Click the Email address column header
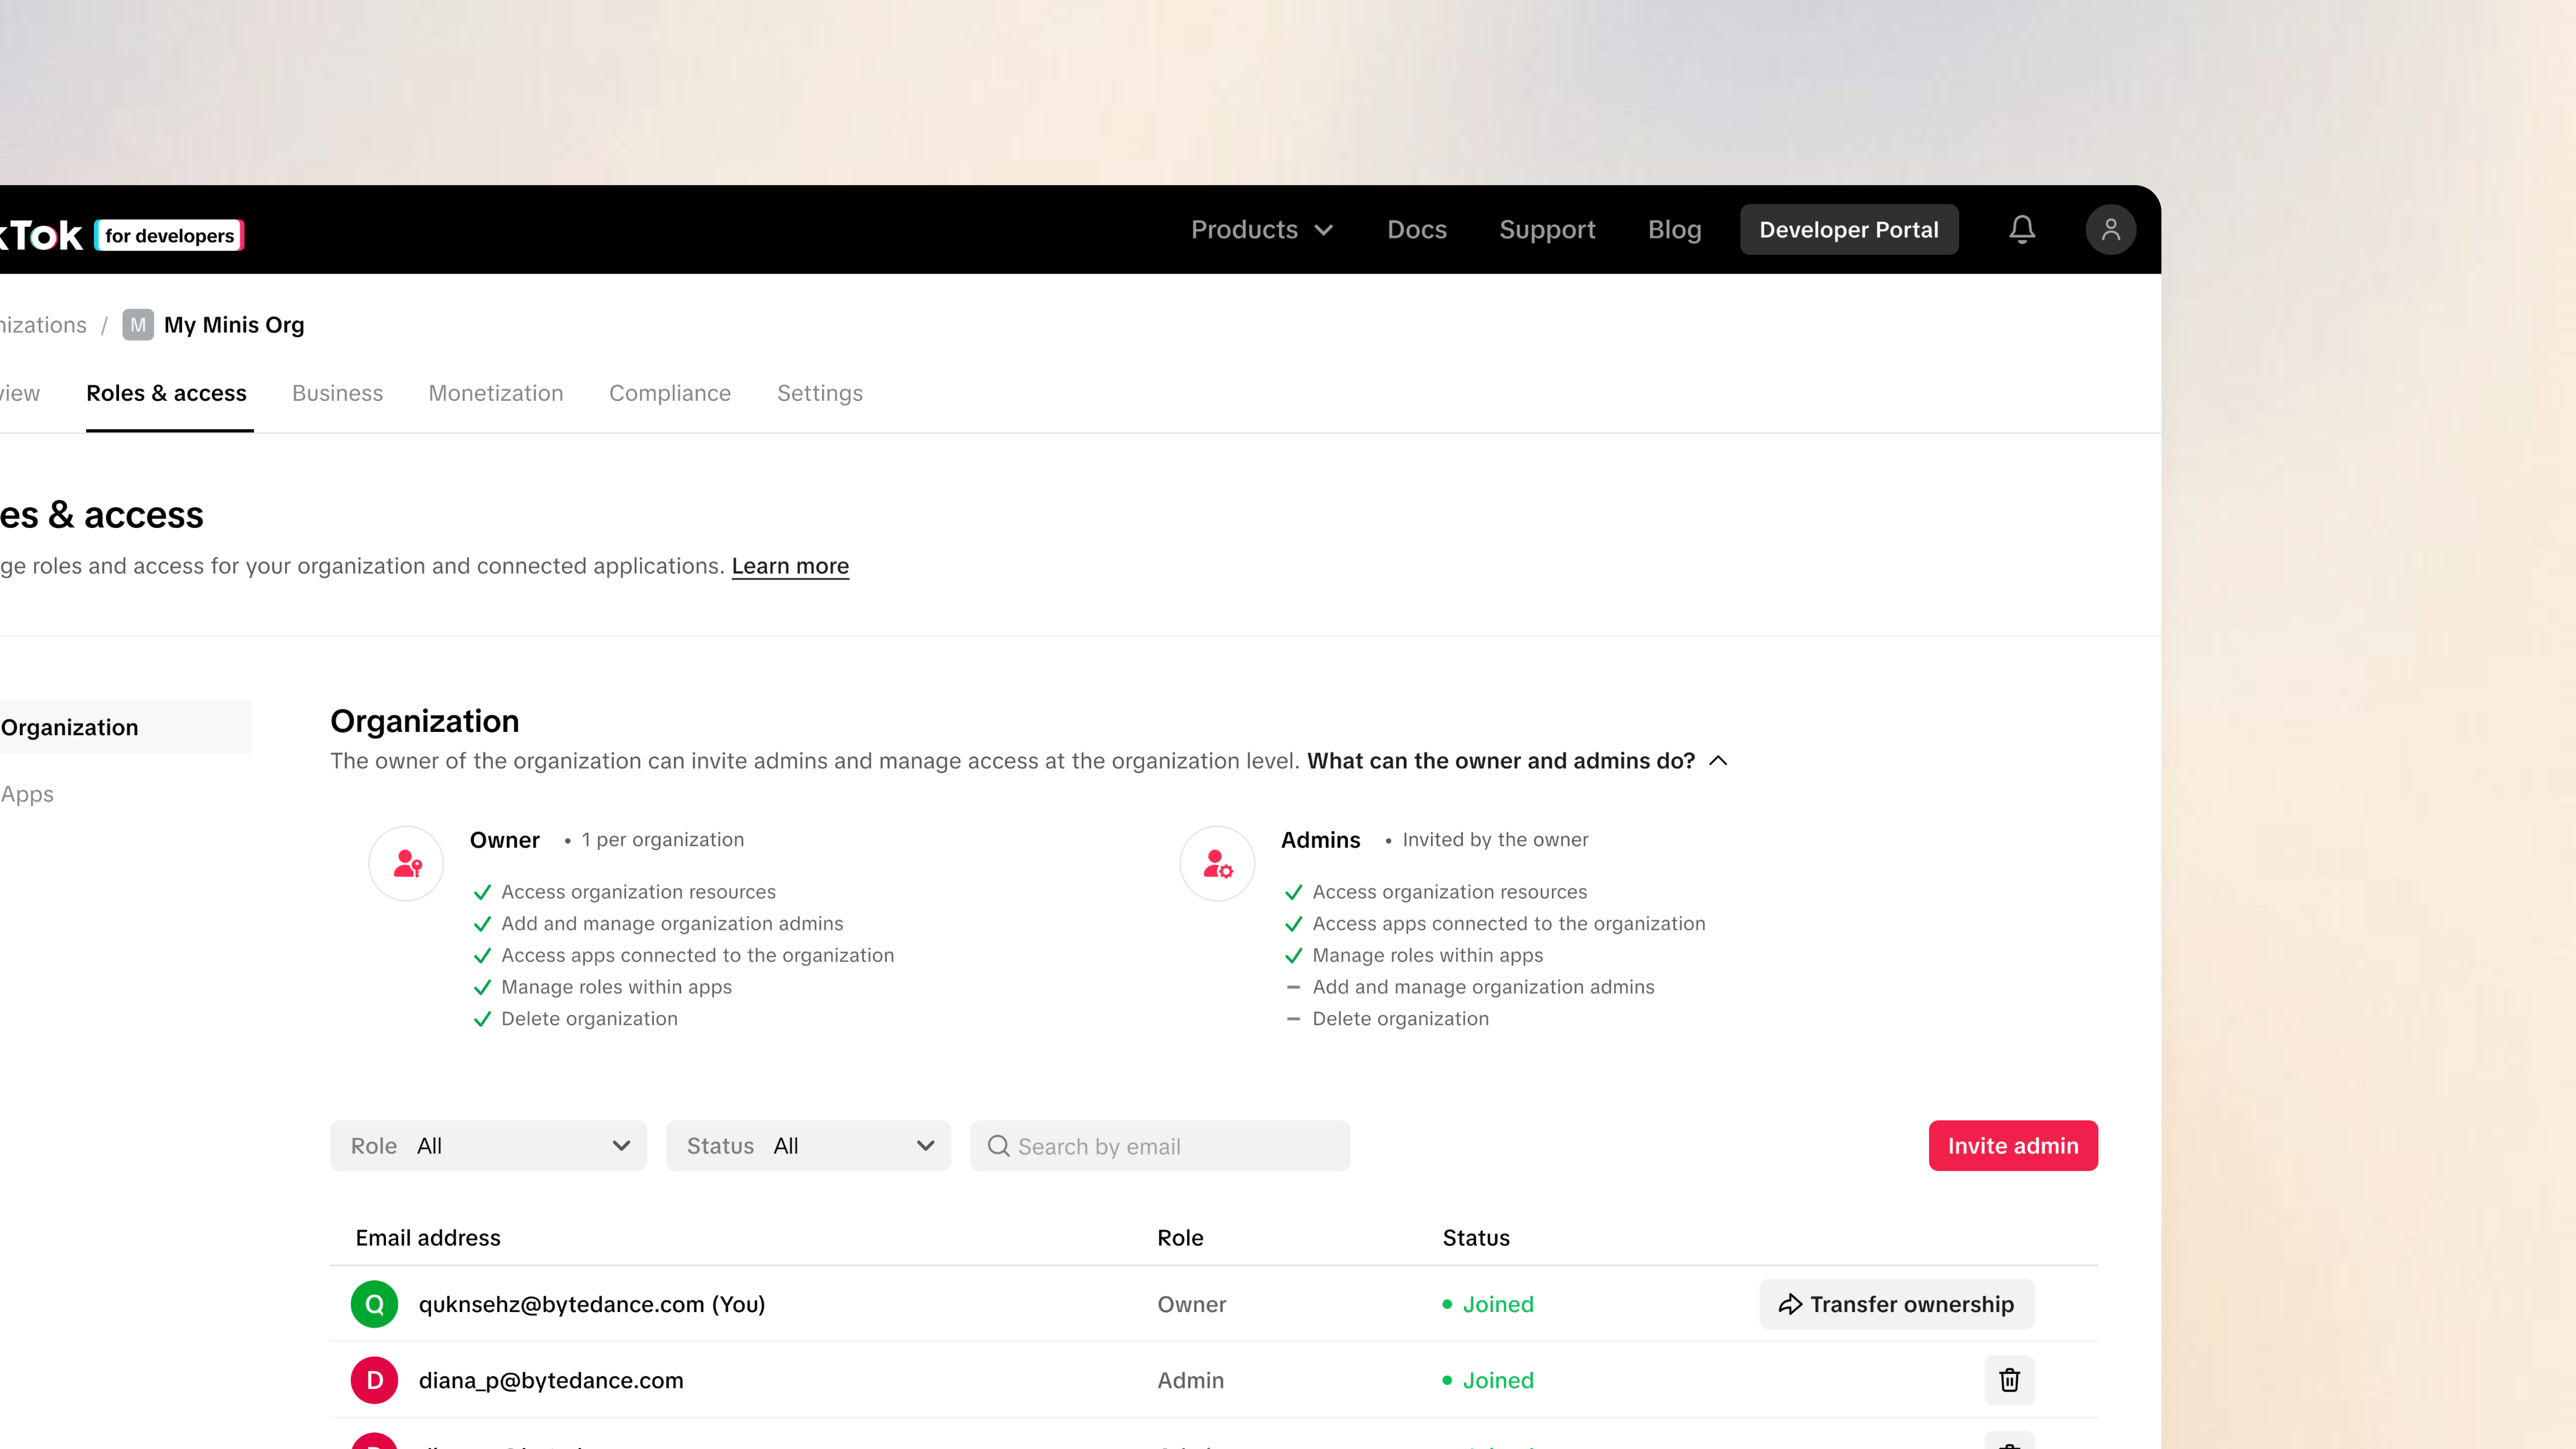Image resolution: width=2576 pixels, height=1449 pixels. [428, 1238]
